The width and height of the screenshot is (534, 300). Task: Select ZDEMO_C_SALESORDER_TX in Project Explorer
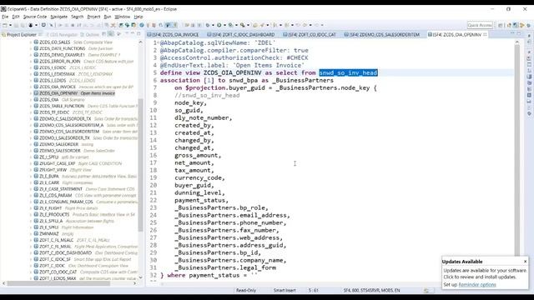[x=65, y=118]
